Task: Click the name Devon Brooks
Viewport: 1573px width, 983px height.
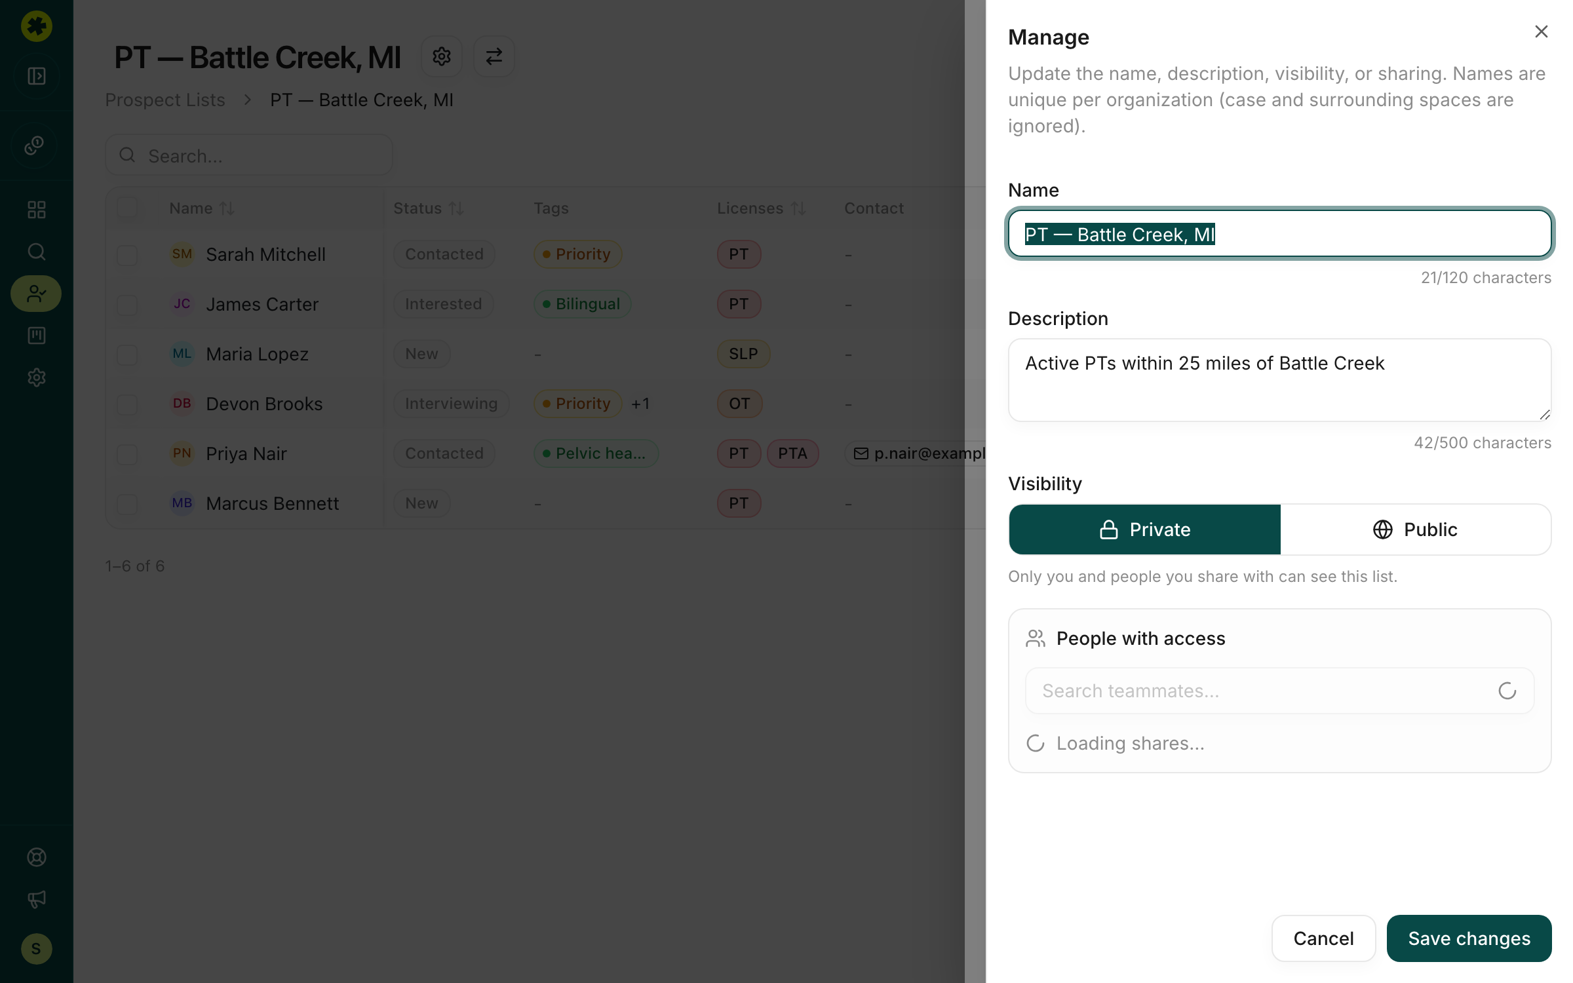Action: [264, 404]
